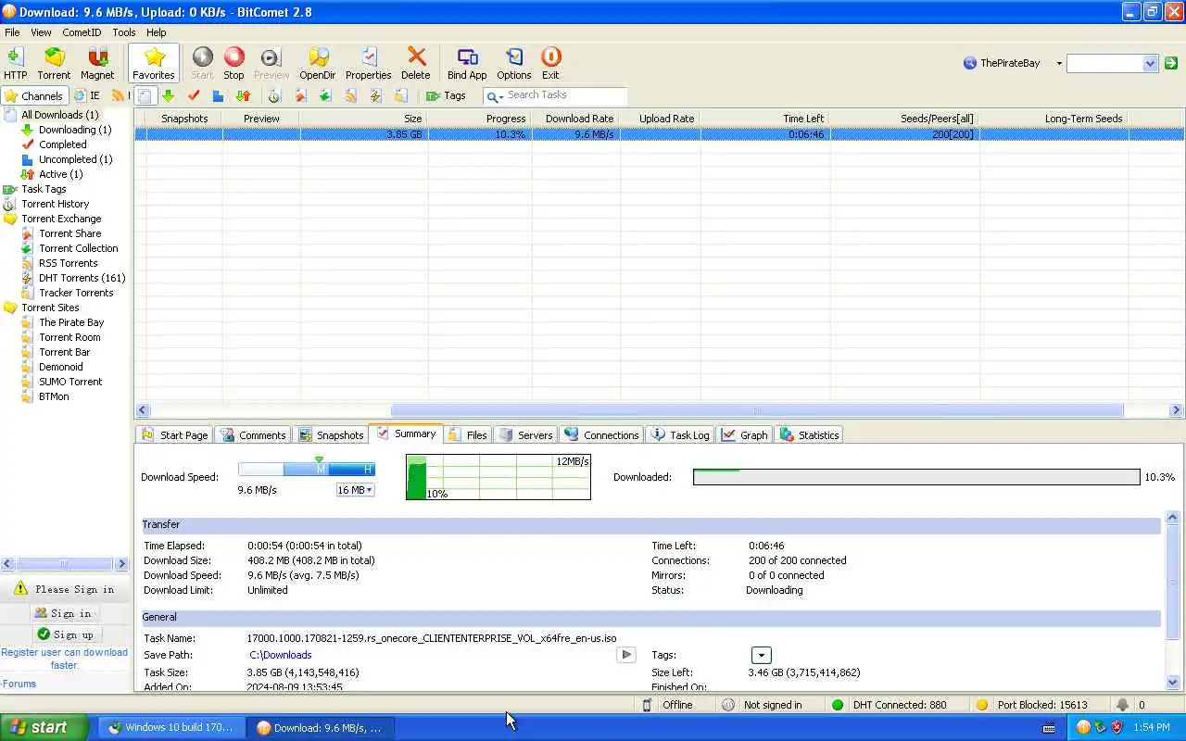Click the Sign up button
Image resolution: width=1186 pixels, height=741 pixels.
point(65,634)
